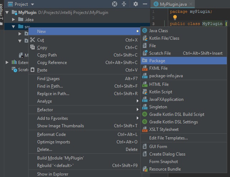The height and width of the screenshot is (177, 230).
Task: Open the Project view dropdown
Action: coord(32,4)
